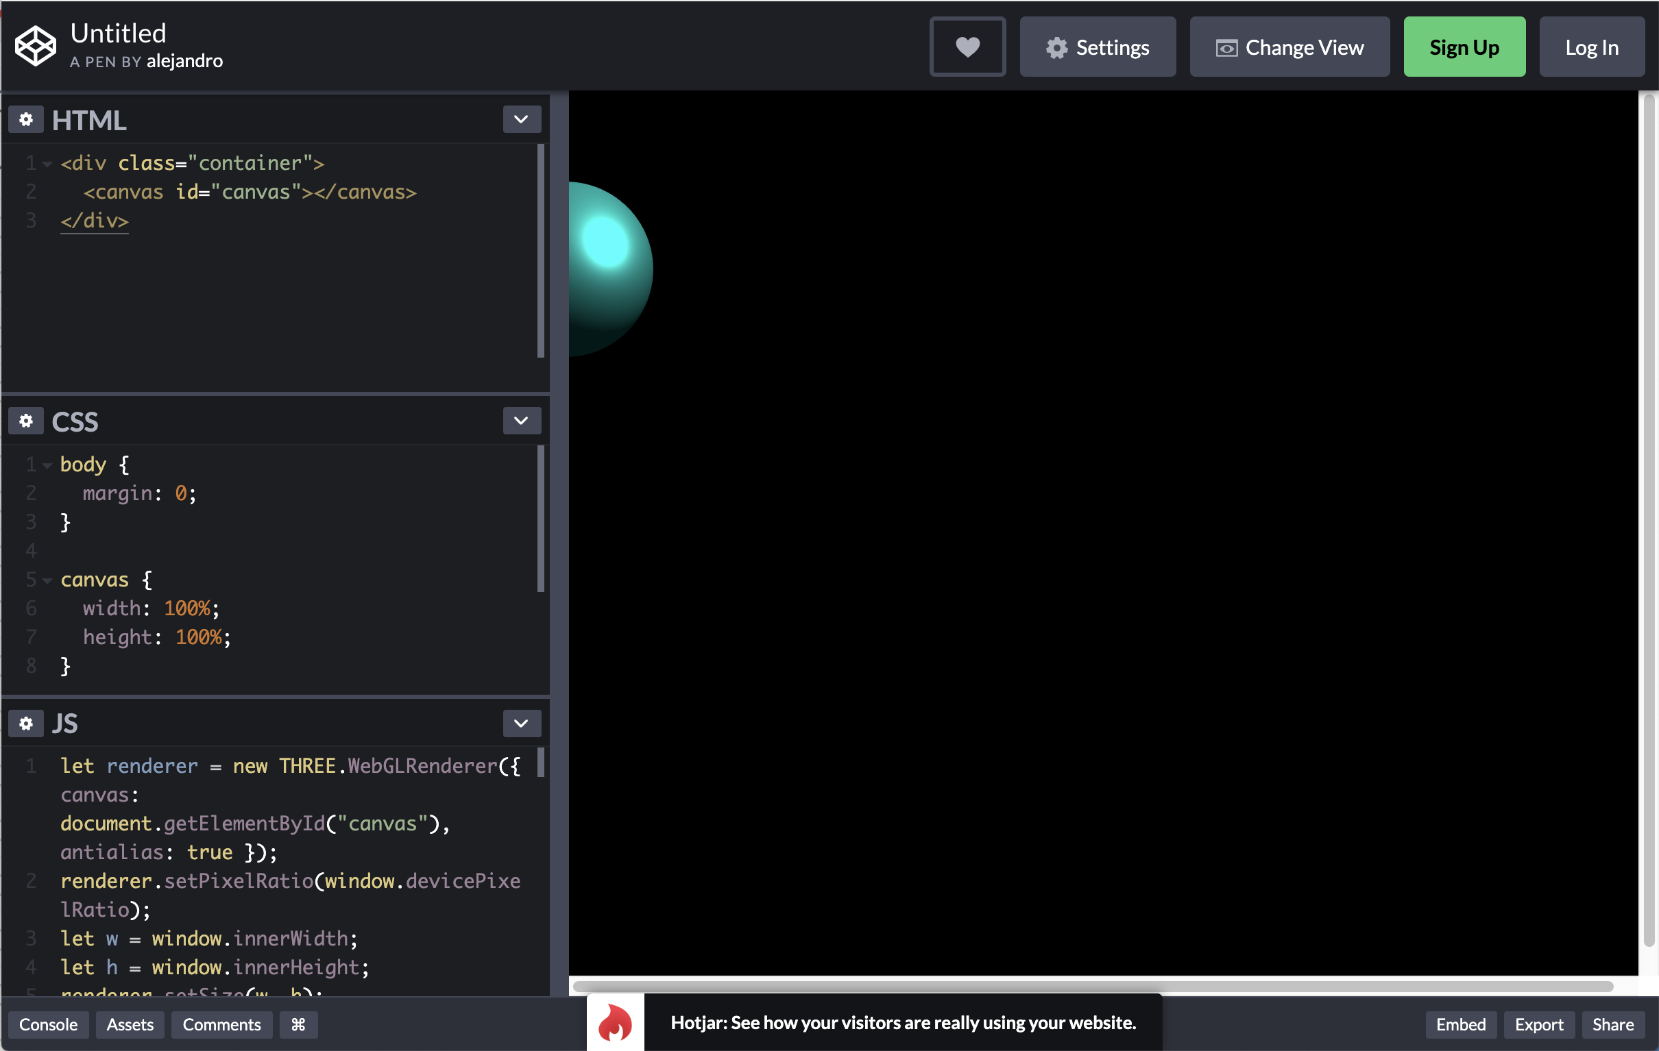Click the Hotjar flame icon
This screenshot has height=1051, width=1659.
(x=613, y=1023)
